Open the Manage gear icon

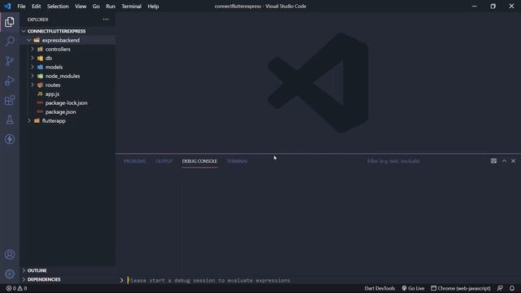coord(10,274)
